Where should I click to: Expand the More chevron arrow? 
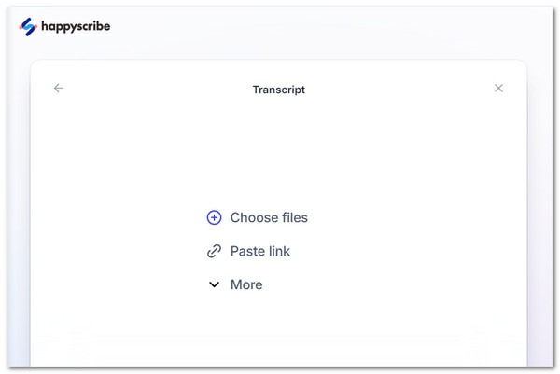point(214,284)
